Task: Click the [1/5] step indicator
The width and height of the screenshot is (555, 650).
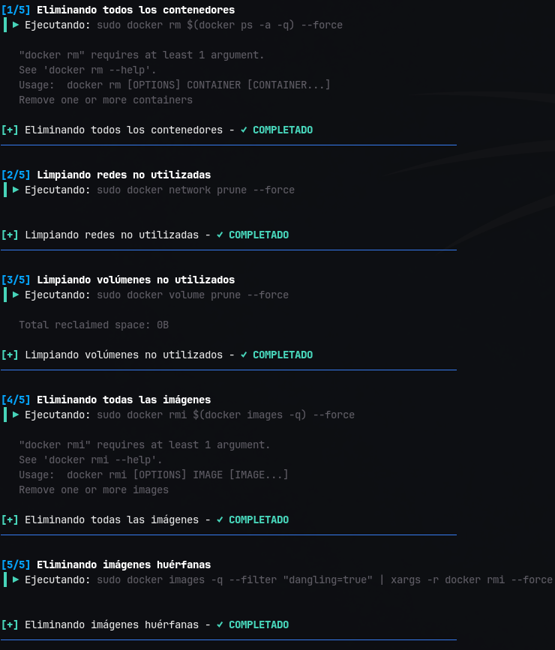Action: 16,10
